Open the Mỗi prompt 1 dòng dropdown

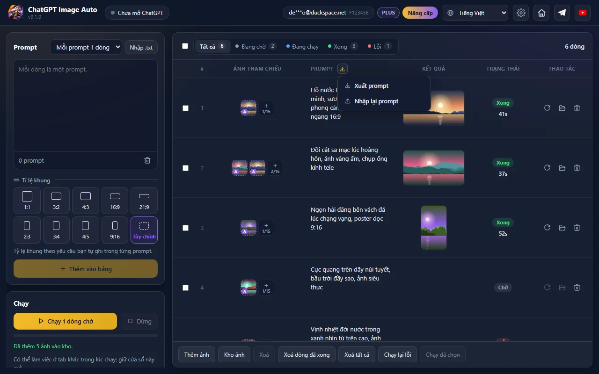pyautogui.click(x=86, y=47)
